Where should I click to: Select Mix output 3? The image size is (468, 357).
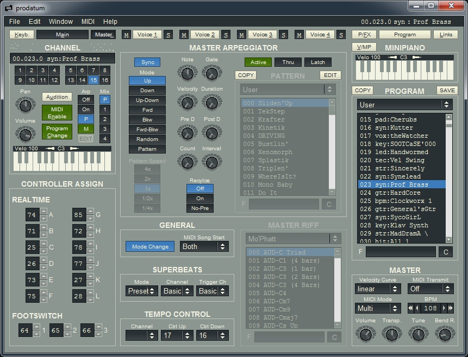click(105, 129)
